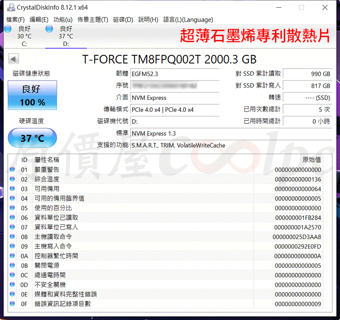The image size is (340, 320).
Task: Click the raw value 0000000000064
Action: (298, 189)
